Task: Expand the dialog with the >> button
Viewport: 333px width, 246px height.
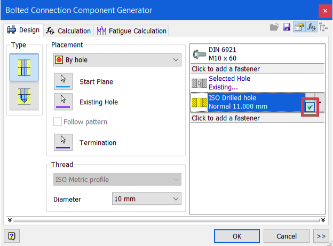Action: (321, 236)
